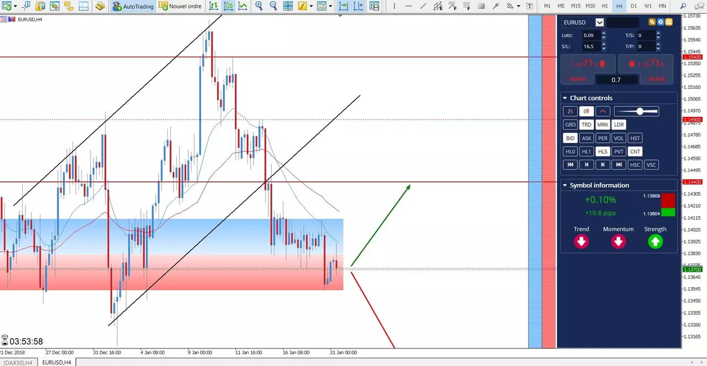707x366 pixels.
Task: Switch to W1 timeframe
Action: point(648,6)
